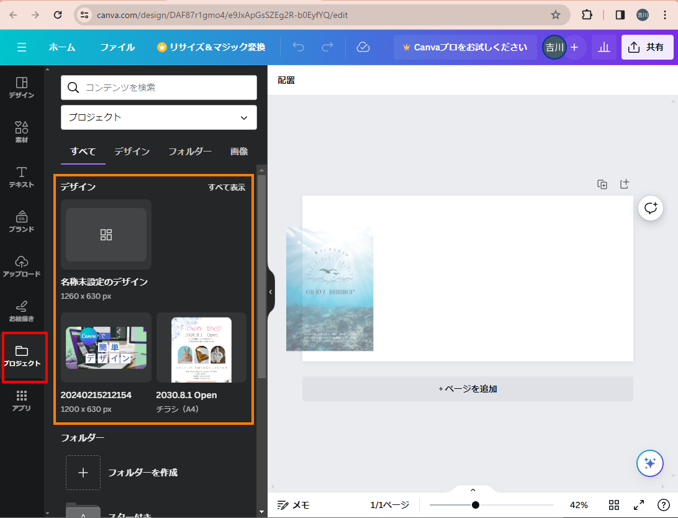Expand the プロジェクト dropdown selector
678x518 pixels.
pos(159,117)
